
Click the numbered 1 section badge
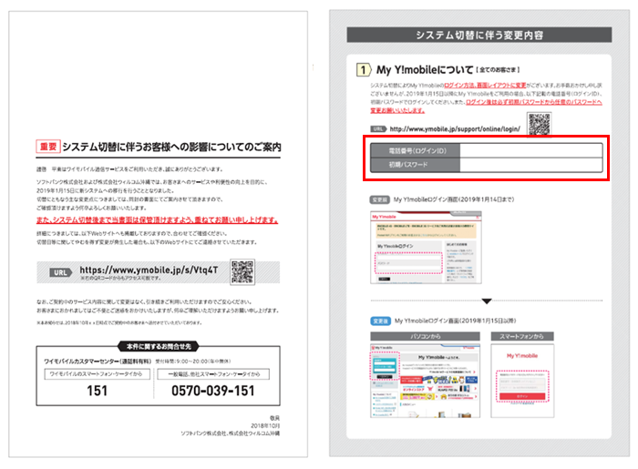(363, 69)
